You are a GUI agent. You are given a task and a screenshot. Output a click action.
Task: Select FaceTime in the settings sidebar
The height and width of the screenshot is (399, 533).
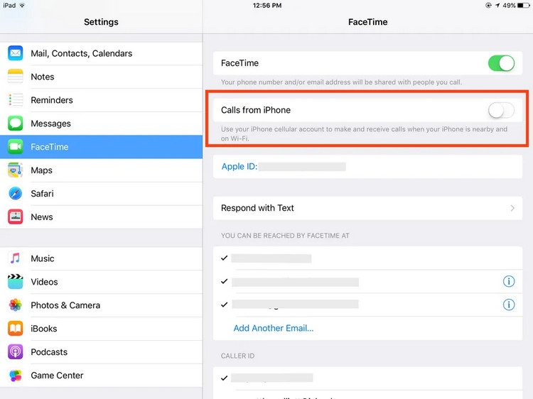coord(101,147)
